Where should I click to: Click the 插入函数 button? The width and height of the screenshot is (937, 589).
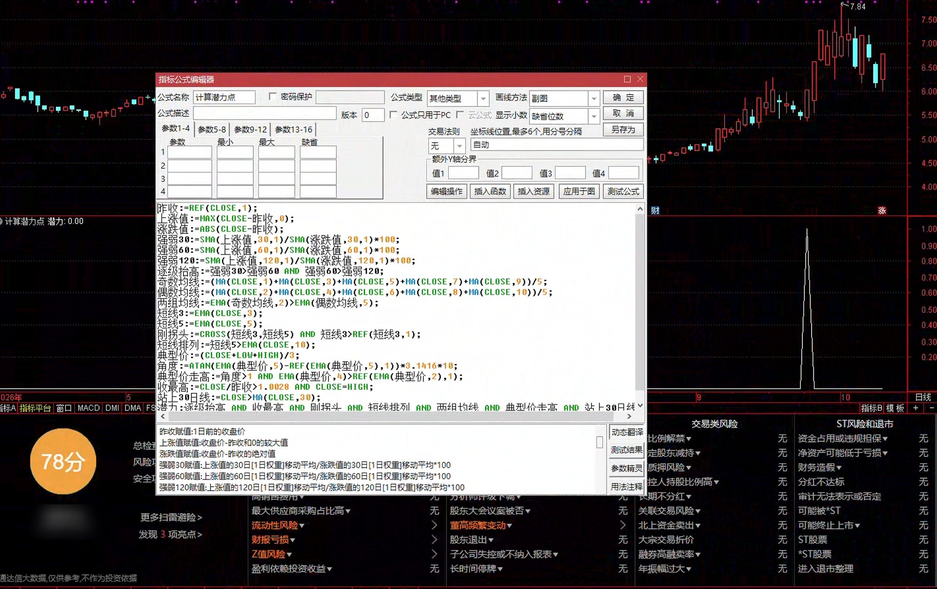click(x=490, y=191)
